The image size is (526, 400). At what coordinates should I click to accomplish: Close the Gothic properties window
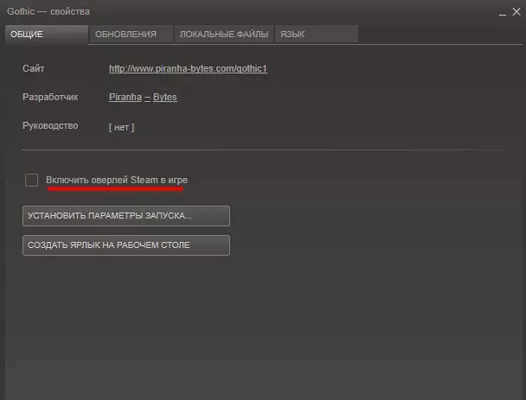point(516,12)
